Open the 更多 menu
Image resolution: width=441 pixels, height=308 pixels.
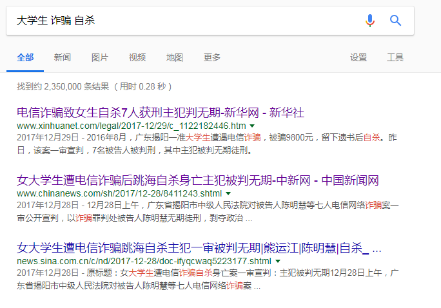tap(212, 57)
